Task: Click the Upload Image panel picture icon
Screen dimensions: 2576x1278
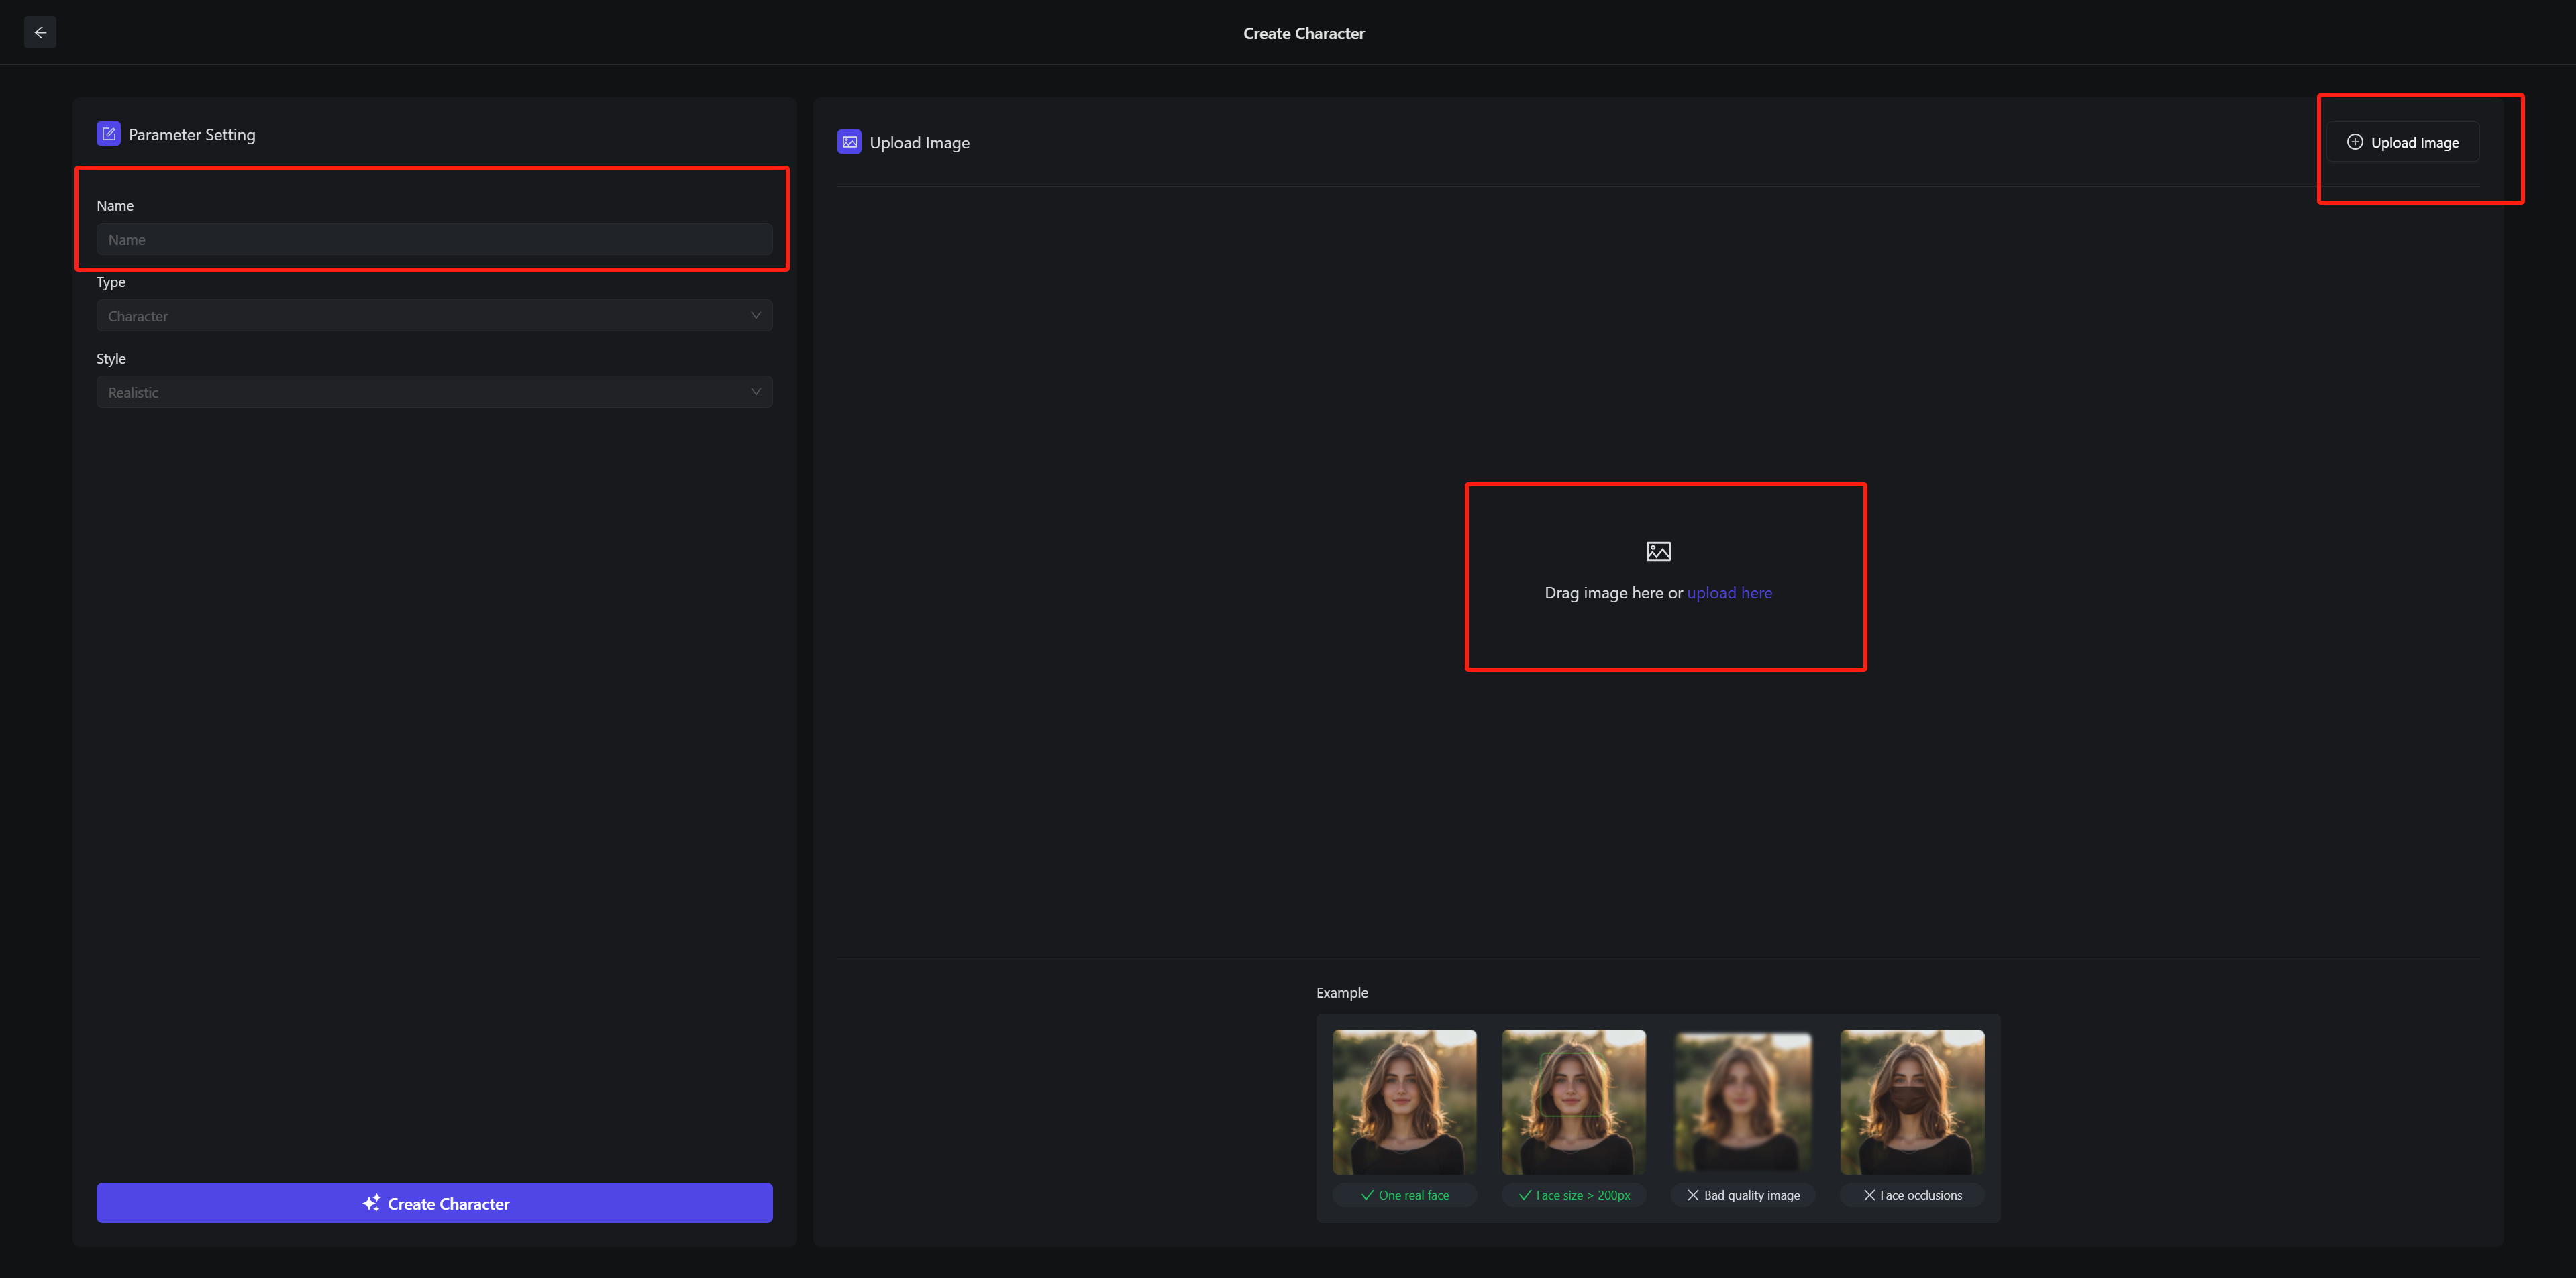Action: pyautogui.click(x=849, y=142)
